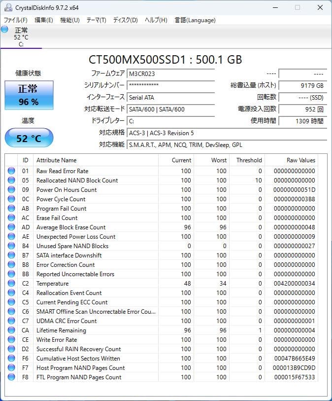Click raw value 000015F67533 of FTL Program row

295,377
